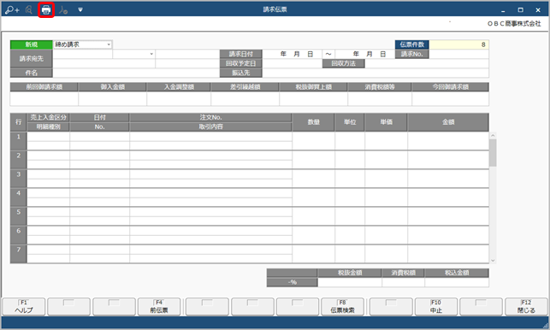Click the -% discount label

pyautogui.click(x=293, y=282)
